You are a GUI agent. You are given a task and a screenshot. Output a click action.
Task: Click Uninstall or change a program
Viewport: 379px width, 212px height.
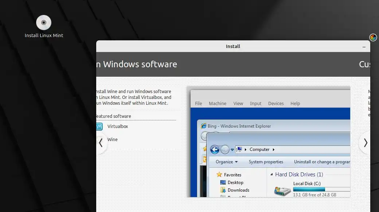(322, 162)
